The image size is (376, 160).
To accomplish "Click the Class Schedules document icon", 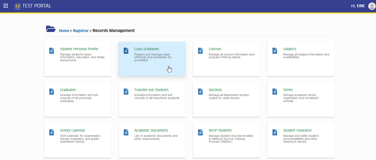I will coord(126,50).
